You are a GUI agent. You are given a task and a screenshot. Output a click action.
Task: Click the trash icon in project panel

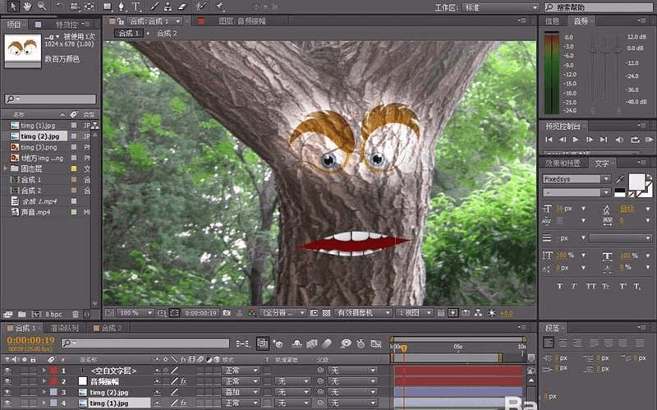[75, 314]
